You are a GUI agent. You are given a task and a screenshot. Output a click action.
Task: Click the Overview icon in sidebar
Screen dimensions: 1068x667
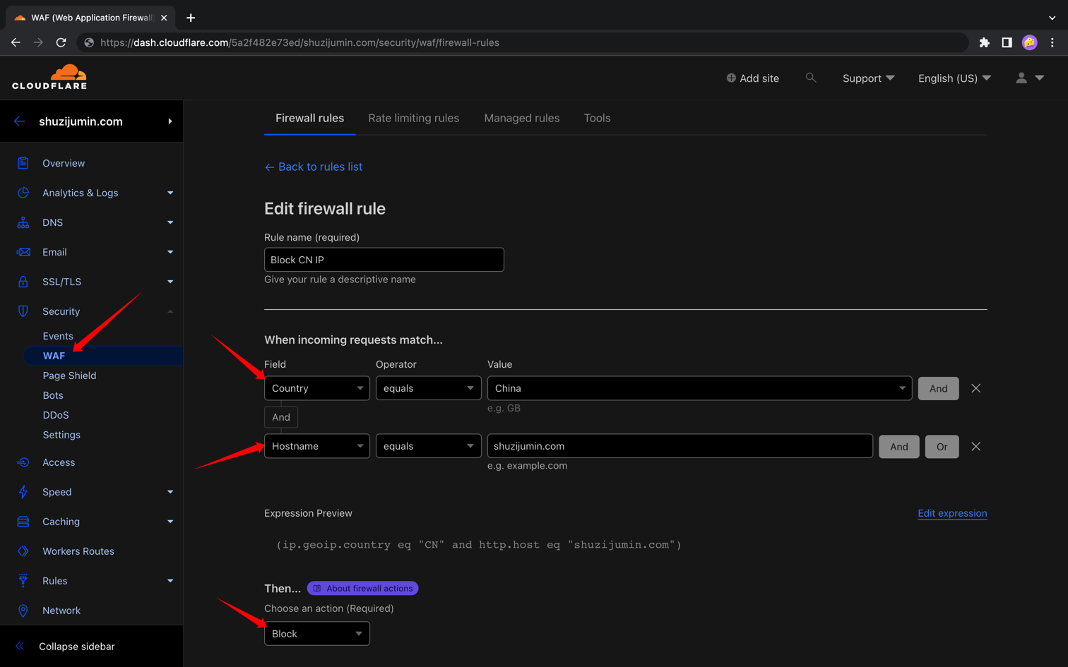coord(23,163)
